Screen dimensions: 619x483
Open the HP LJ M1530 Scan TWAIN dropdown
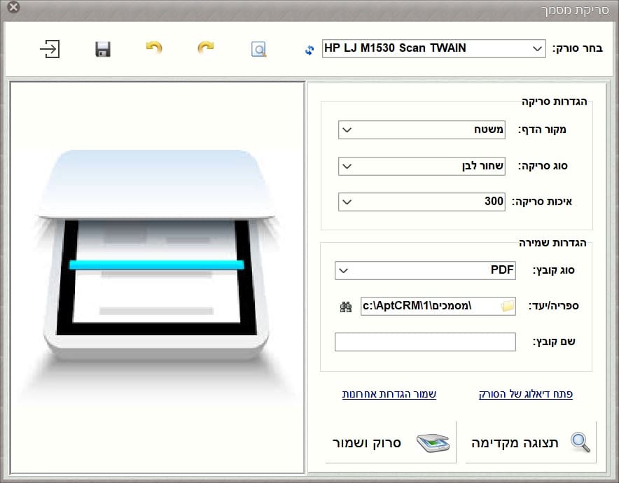433,48
